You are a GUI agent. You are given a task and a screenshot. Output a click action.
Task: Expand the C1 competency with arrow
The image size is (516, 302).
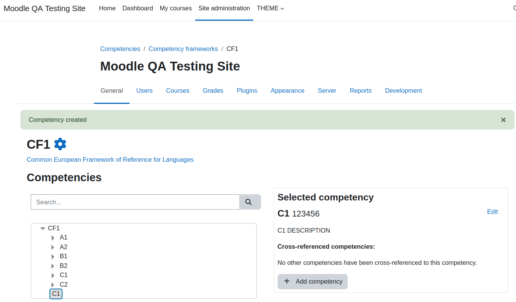53,275
